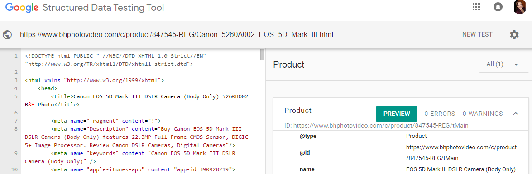Open the settings gear icon
This screenshot has height=174, width=532.
514,34
